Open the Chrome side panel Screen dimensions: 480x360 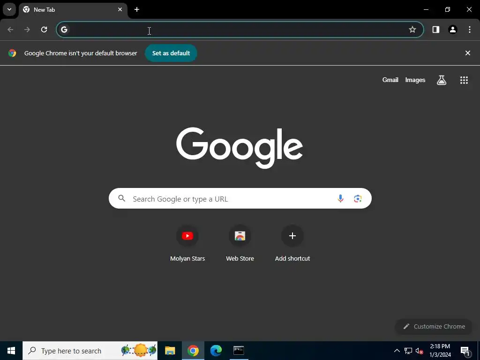click(435, 30)
